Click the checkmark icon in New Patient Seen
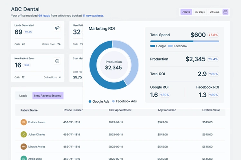Viewport: 241px width, 160px height. (x=57, y=61)
